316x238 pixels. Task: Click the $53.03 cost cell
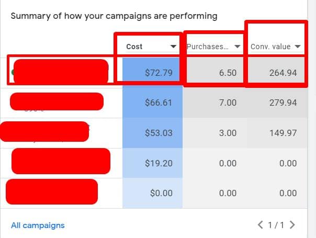pos(159,133)
